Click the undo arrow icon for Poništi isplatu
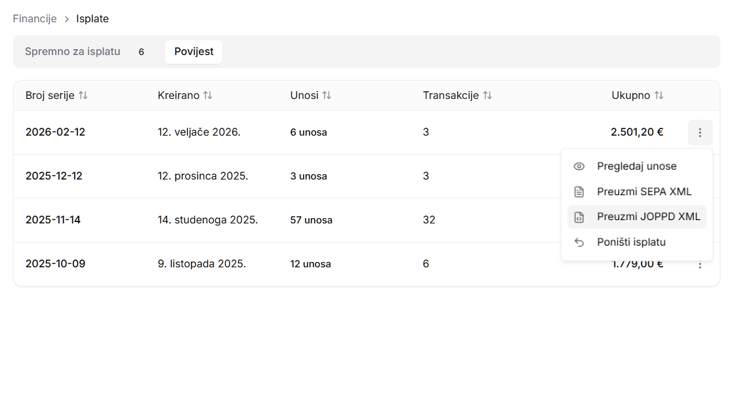736x418 pixels. point(579,242)
